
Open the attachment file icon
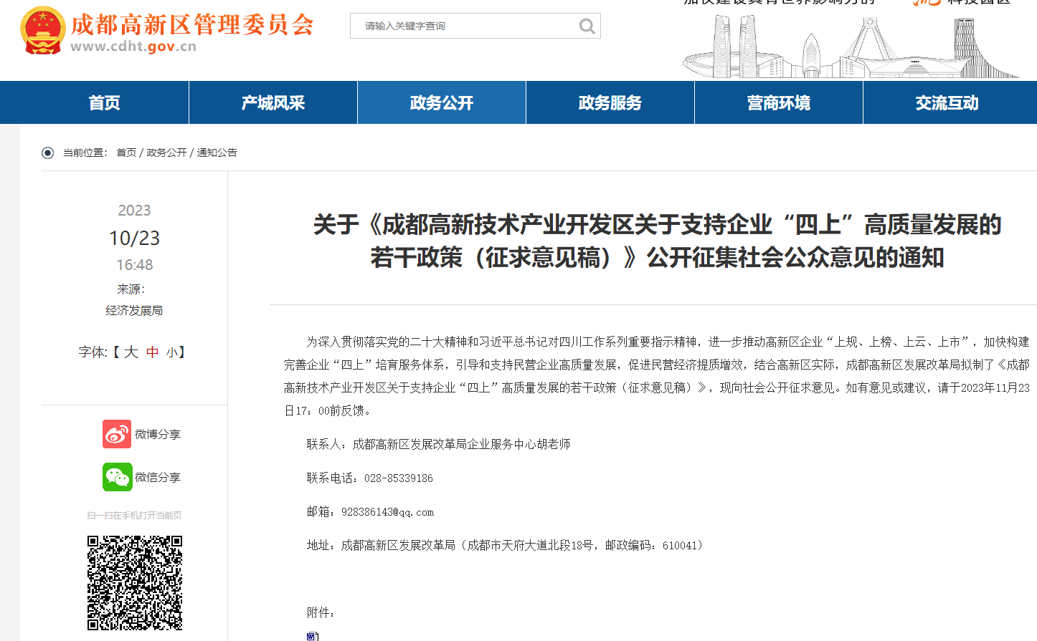[312, 636]
